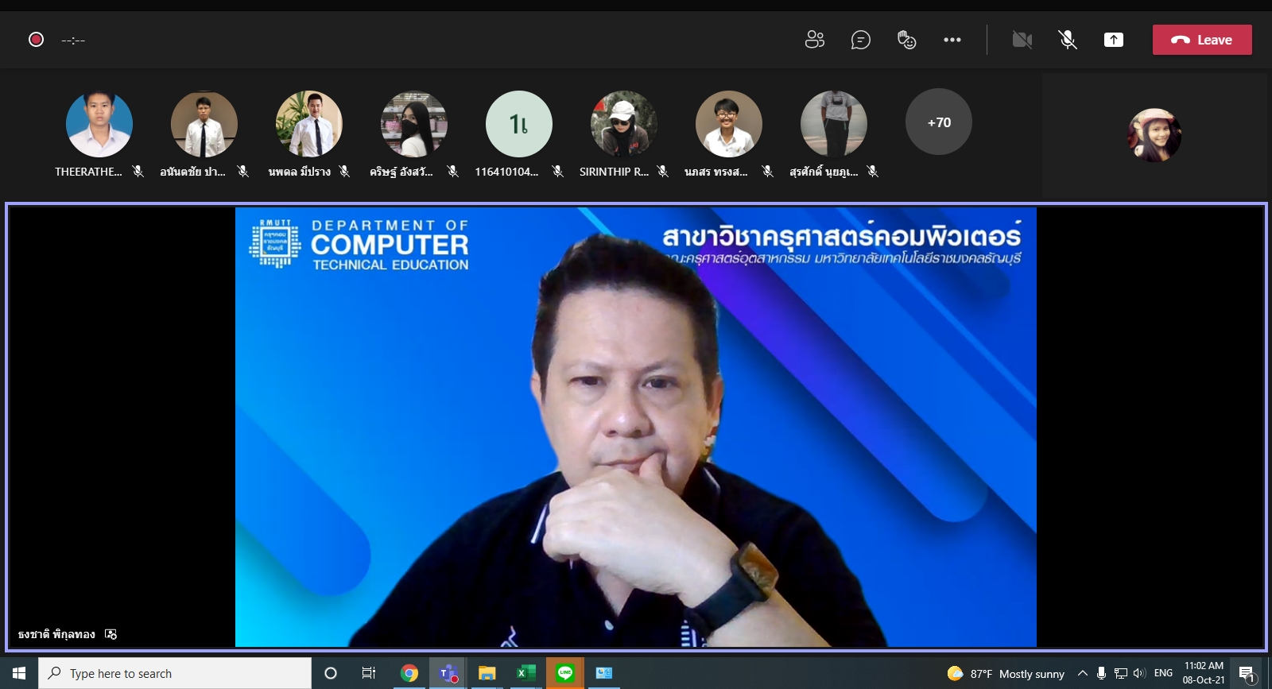Viewport: 1272px width, 689px height.
Task: Select THEERATHE... participant avatar
Action: pyautogui.click(x=99, y=124)
